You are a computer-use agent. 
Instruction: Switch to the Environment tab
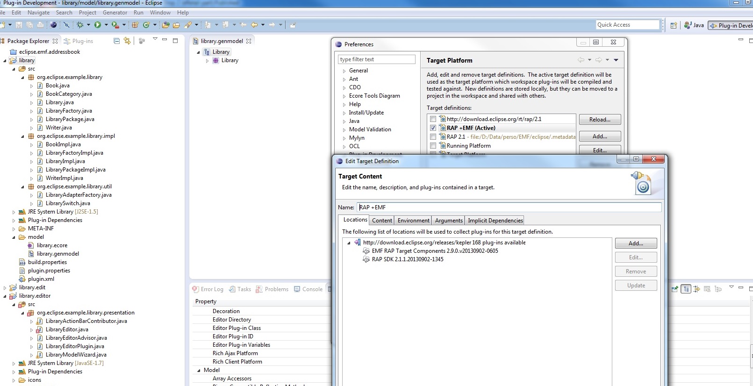click(x=413, y=221)
